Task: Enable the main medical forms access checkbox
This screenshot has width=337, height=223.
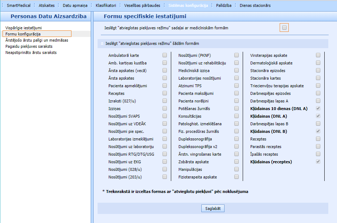Action: coord(284,28)
